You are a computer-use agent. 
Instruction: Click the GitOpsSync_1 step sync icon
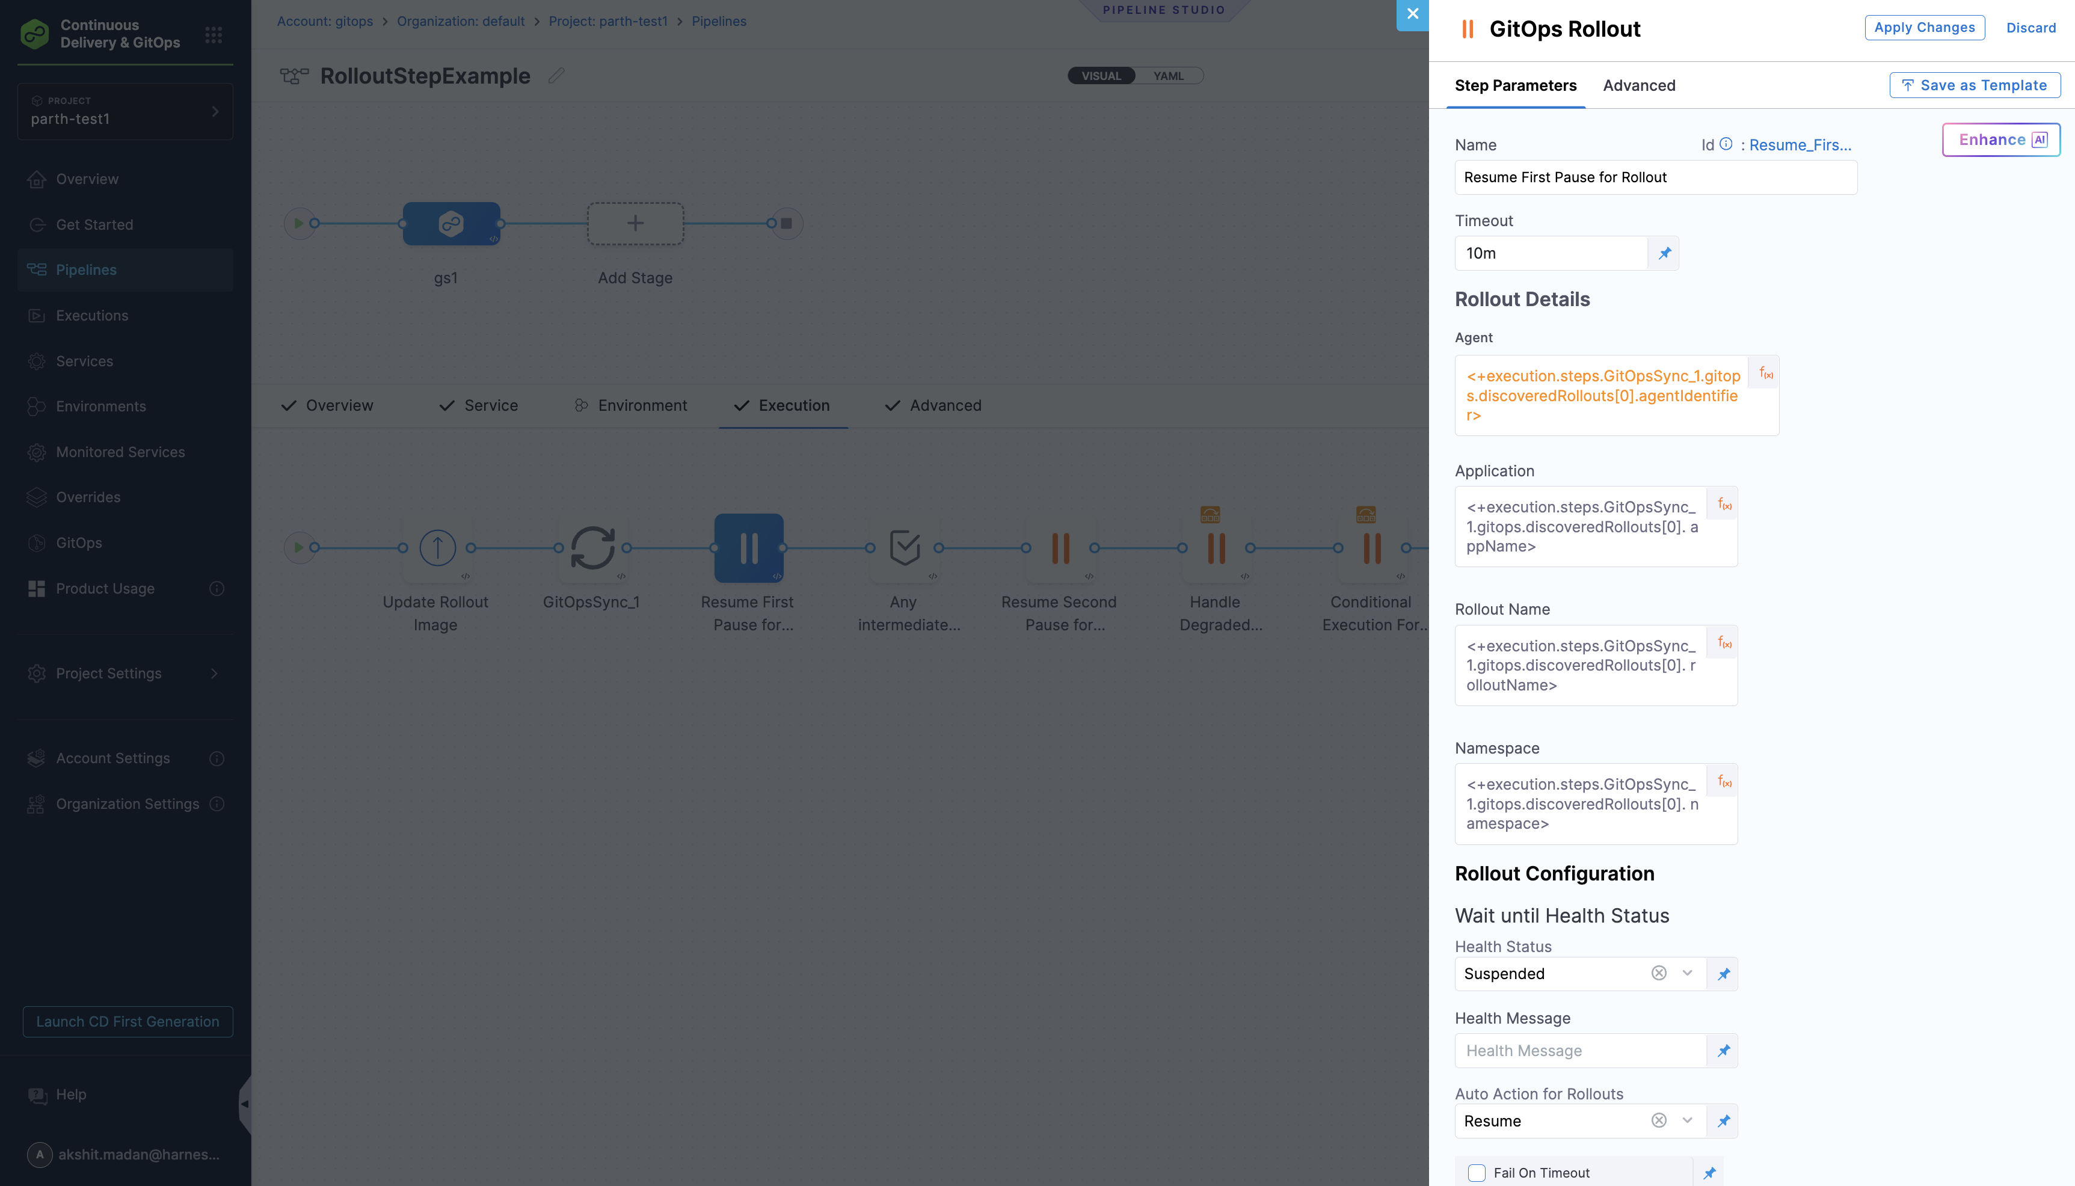[x=592, y=547]
